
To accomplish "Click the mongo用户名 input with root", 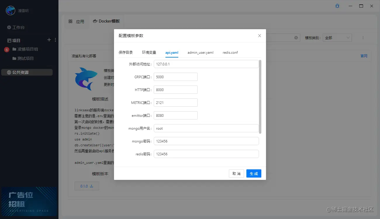I will (206, 128).
